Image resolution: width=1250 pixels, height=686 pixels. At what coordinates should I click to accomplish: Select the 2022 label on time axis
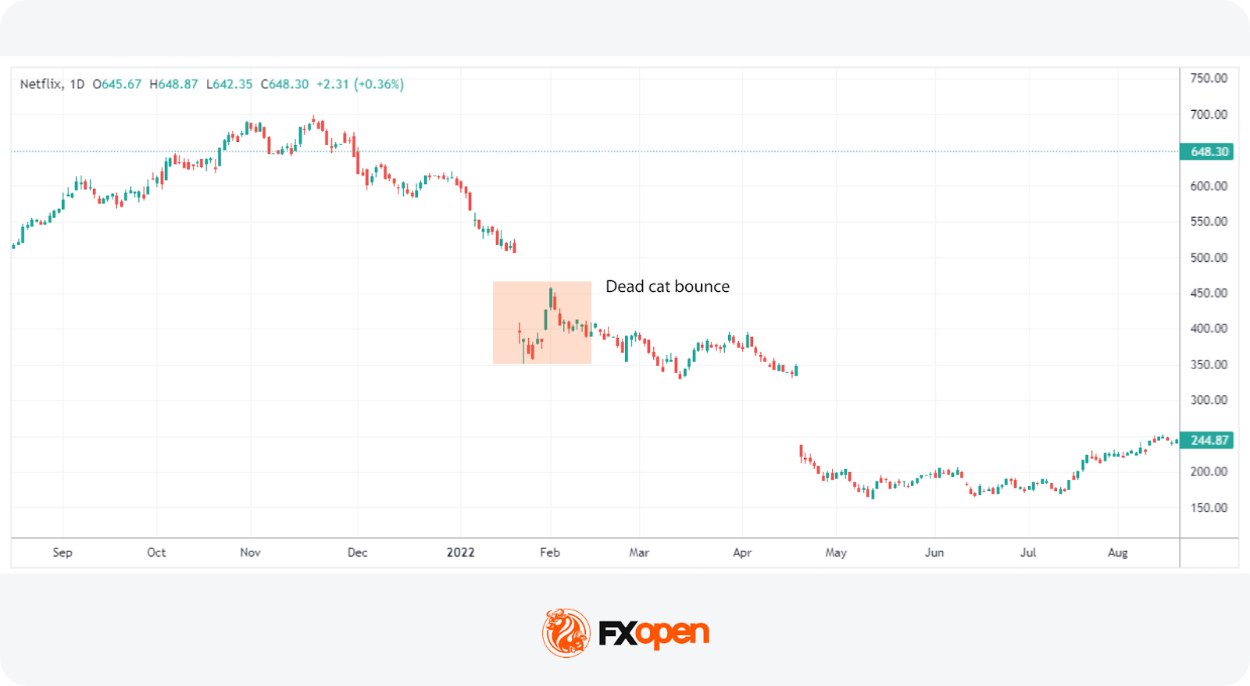click(x=460, y=553)
